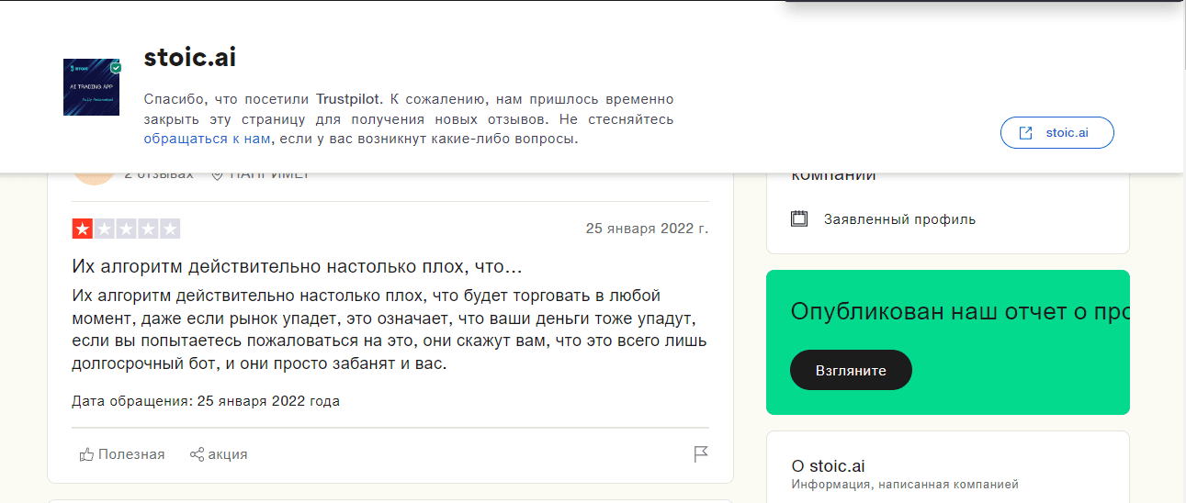The height and width of the screenshot is (503, 1186).
Task: Report the review with the flag icon
Action: pyautogui.click(x=701, y=454)
